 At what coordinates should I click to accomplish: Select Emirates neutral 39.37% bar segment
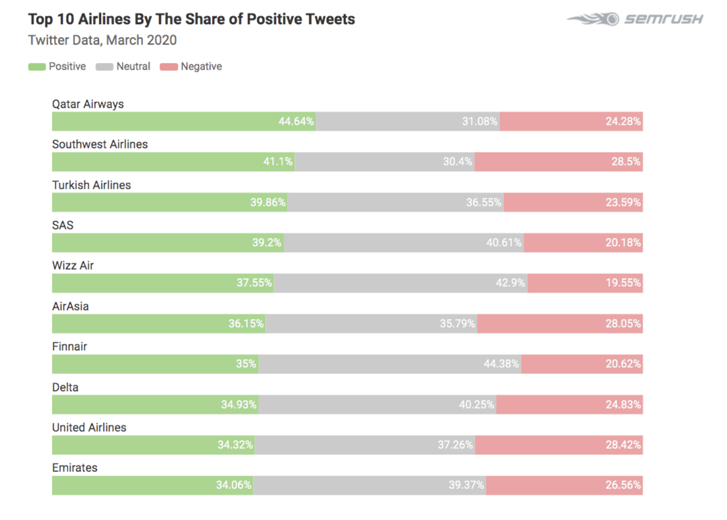(x=370, y=485)
